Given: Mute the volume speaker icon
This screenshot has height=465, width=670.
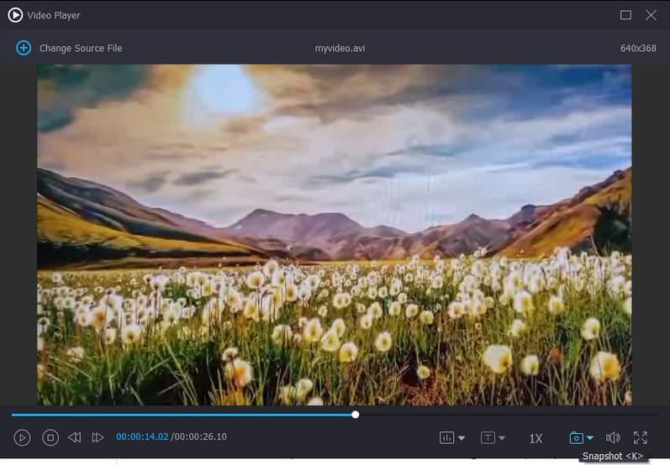Looking at the screenshot, I should click(x=613, y=437).
